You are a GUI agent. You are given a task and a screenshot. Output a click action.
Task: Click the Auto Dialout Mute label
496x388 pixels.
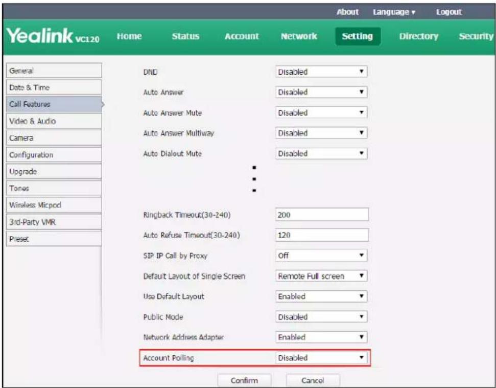(172, 154)
